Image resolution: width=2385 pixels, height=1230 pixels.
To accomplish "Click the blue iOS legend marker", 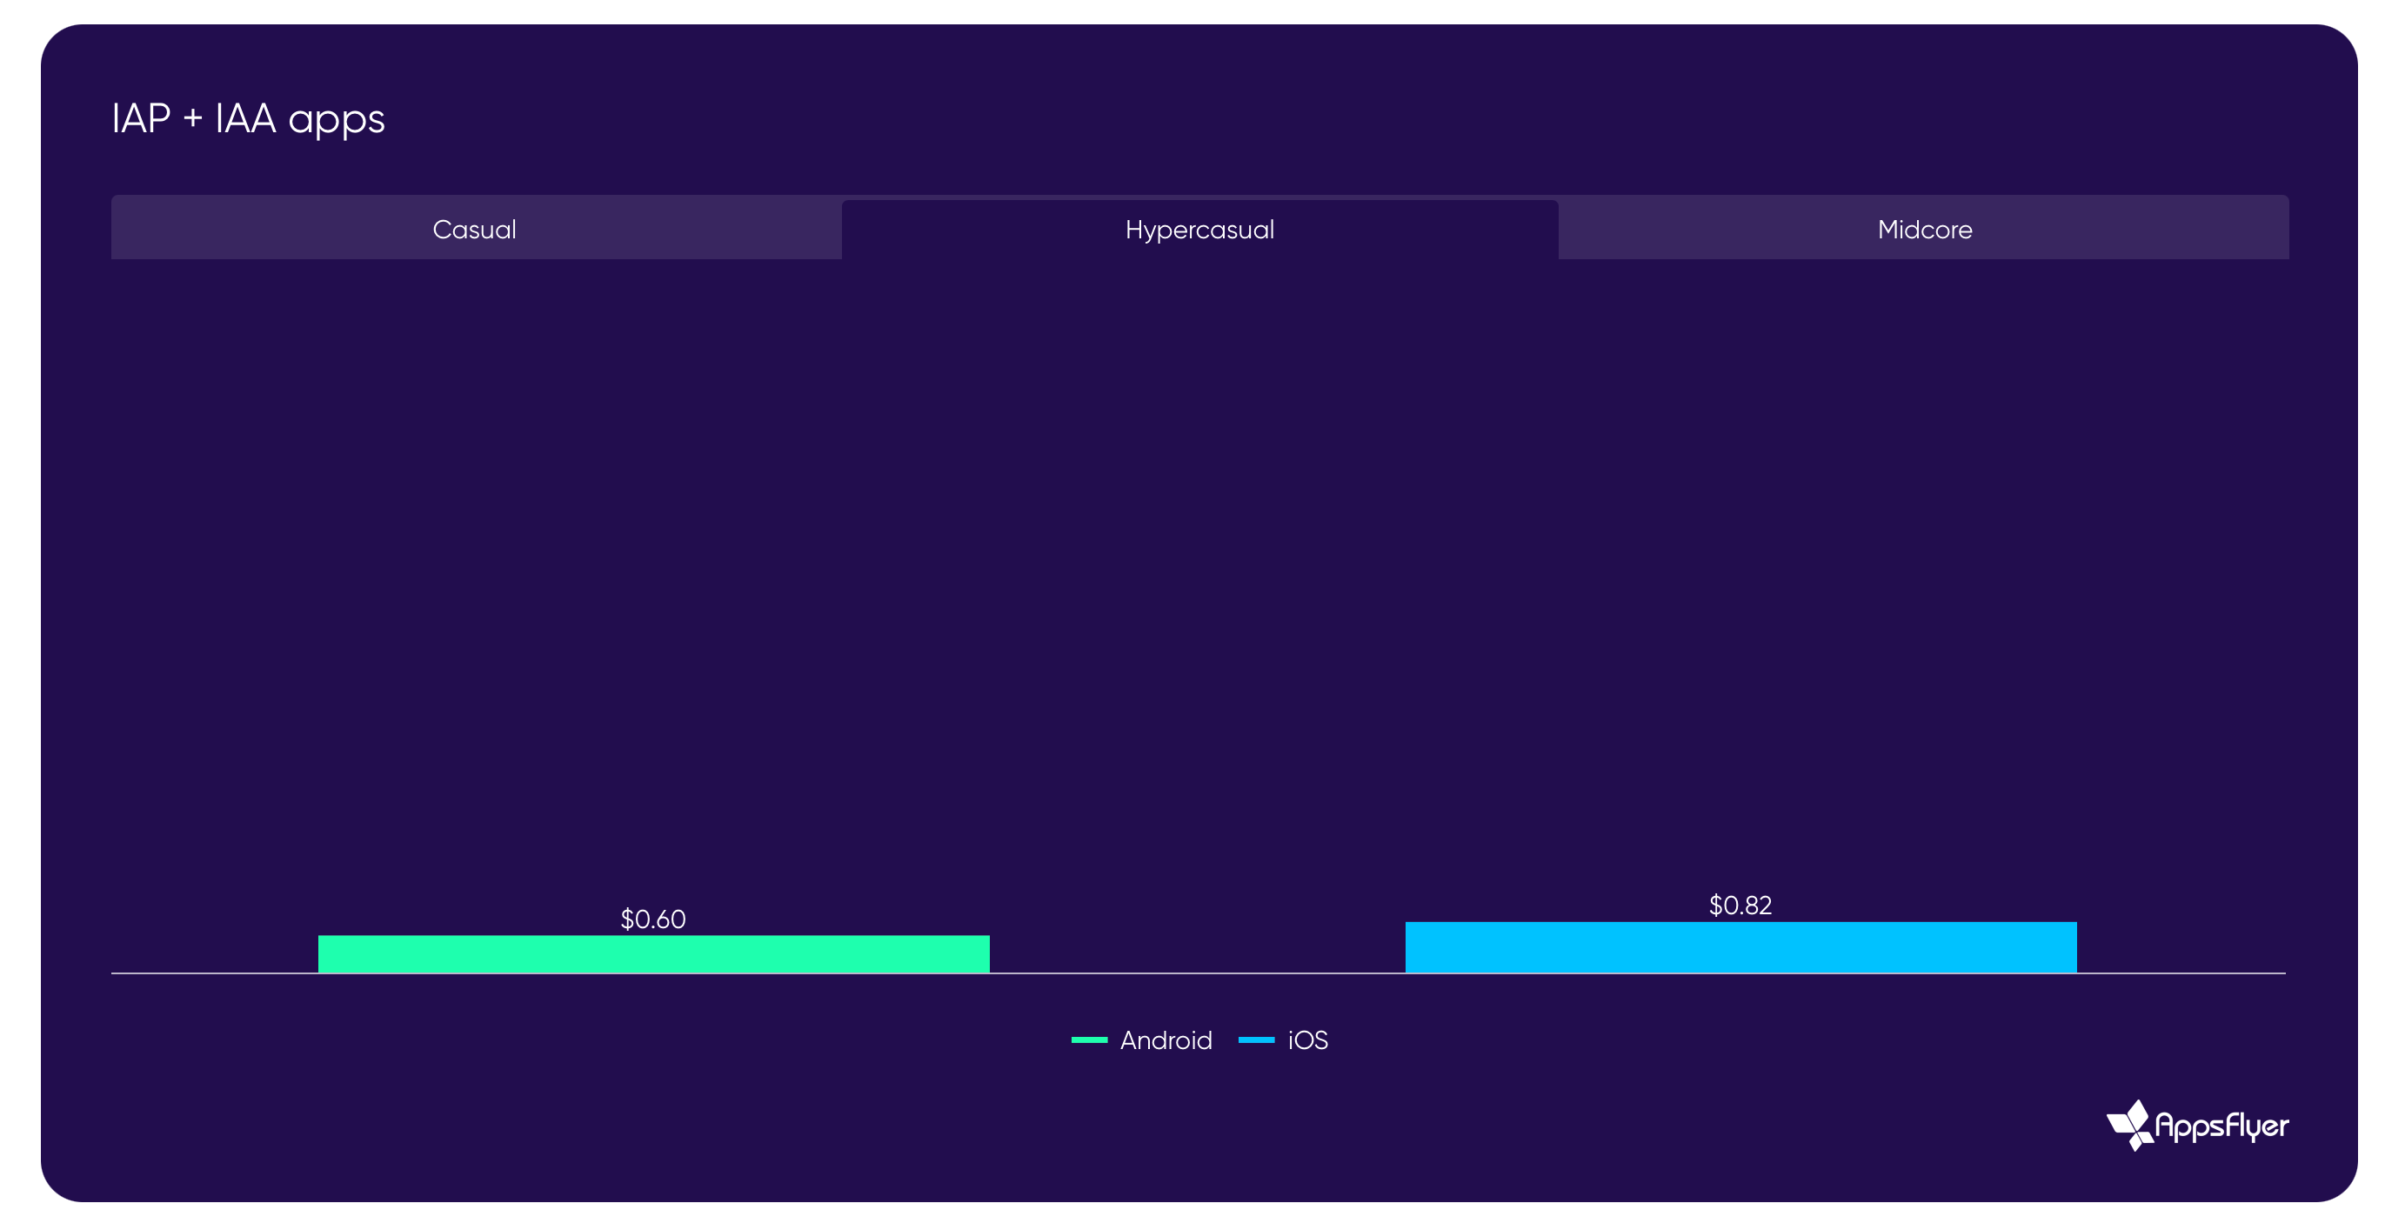I will tap(1255, 1040).
